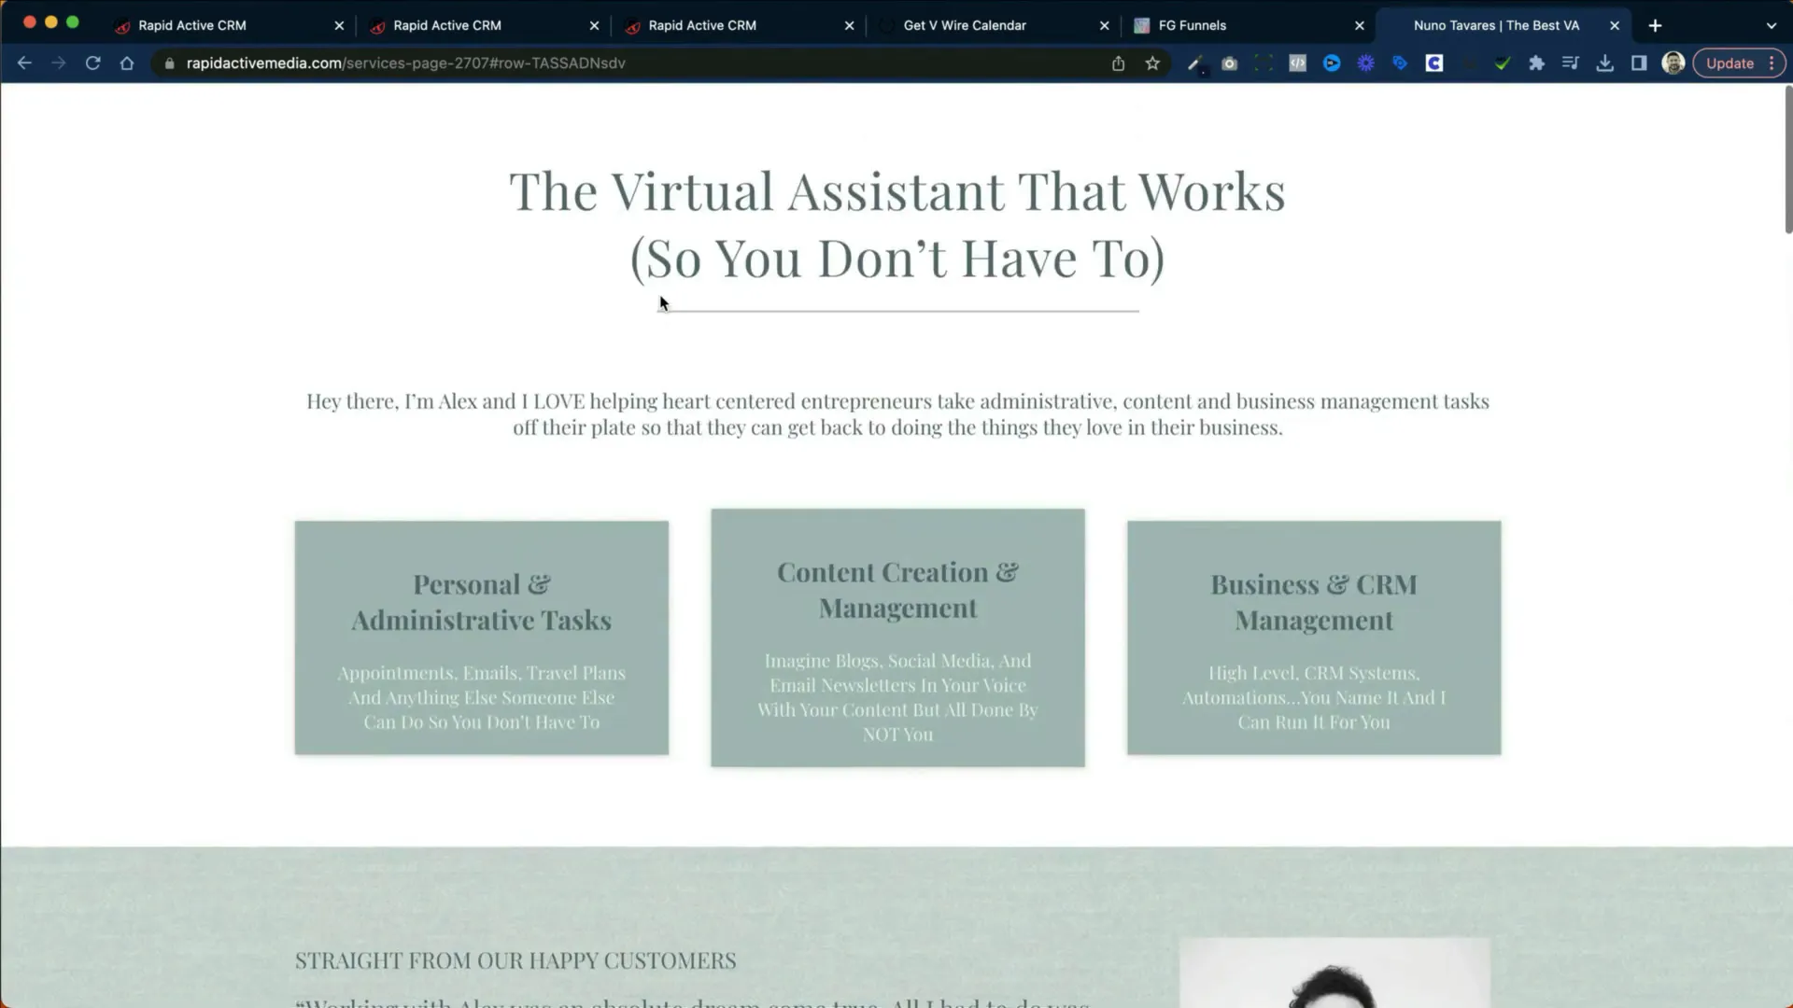Click the '(So You Don't Have To)' subtitle
The width and height of the screenshot is (1793, 1008).
897,259
